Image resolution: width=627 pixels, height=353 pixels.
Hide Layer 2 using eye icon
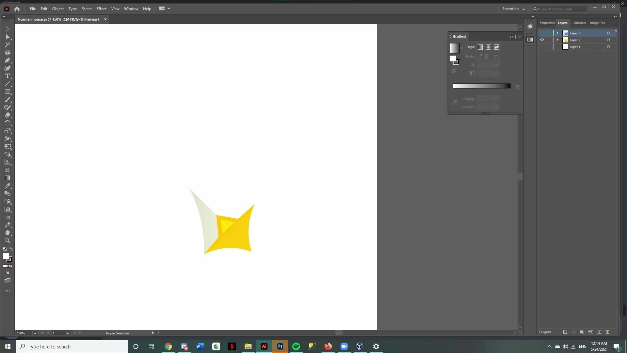(542, 40)
